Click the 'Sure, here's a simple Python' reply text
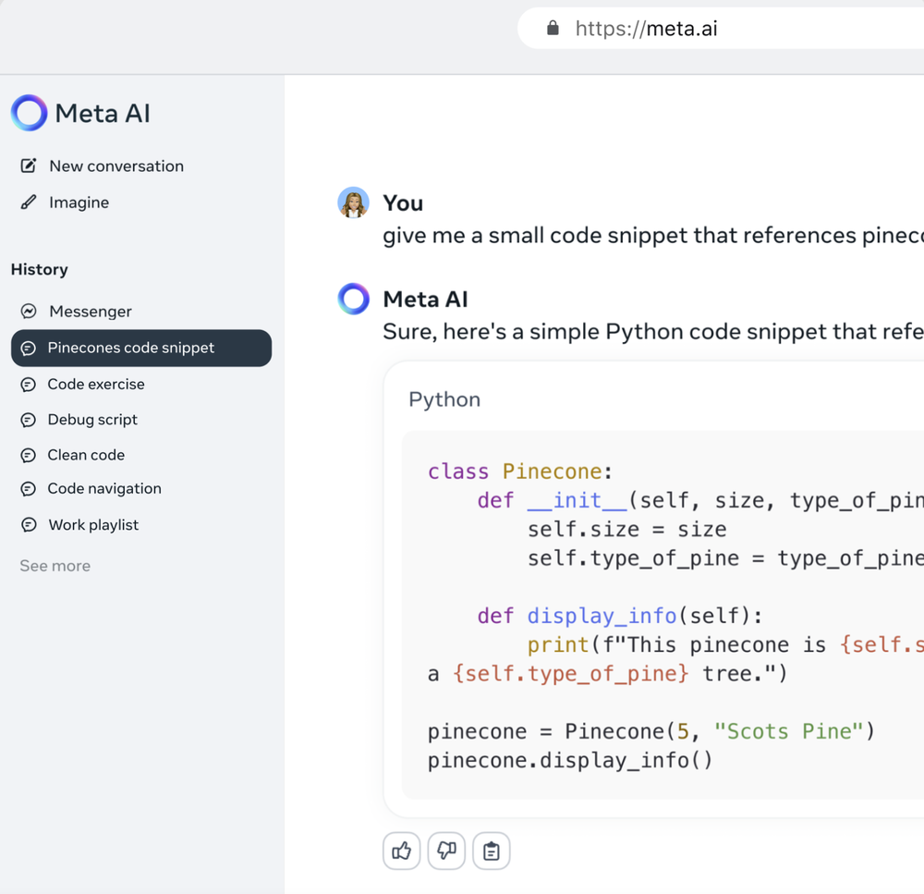This screenshot has height=894, width=924. pyautogui.click(x=653, y=331)
